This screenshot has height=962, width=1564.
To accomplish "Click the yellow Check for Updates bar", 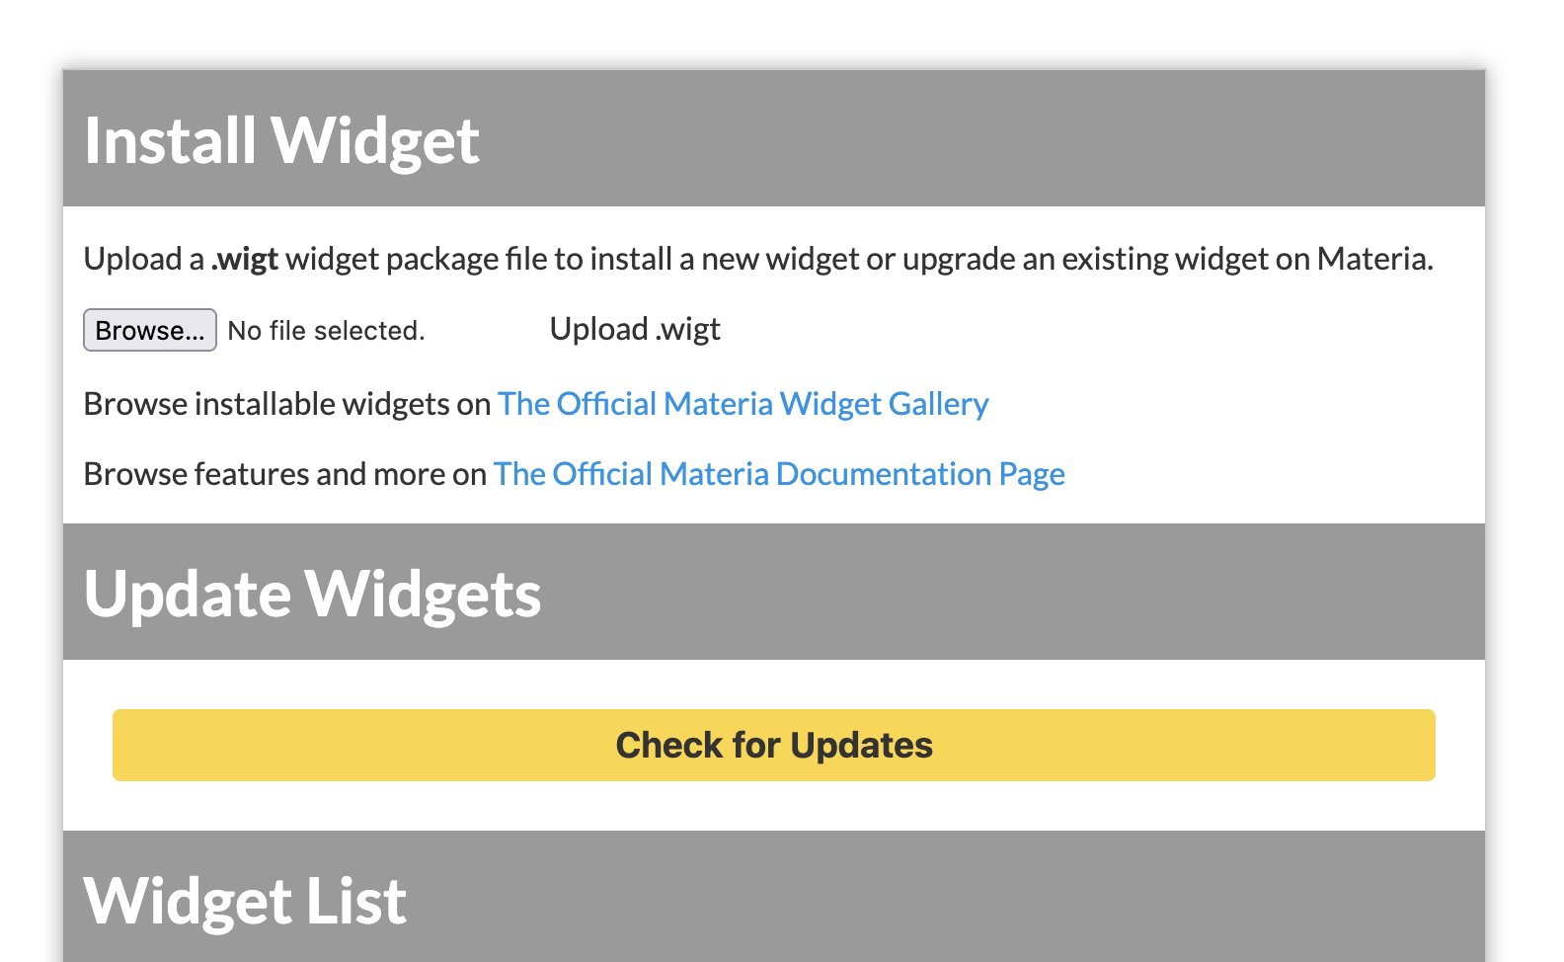I will [x=773, y=746].
